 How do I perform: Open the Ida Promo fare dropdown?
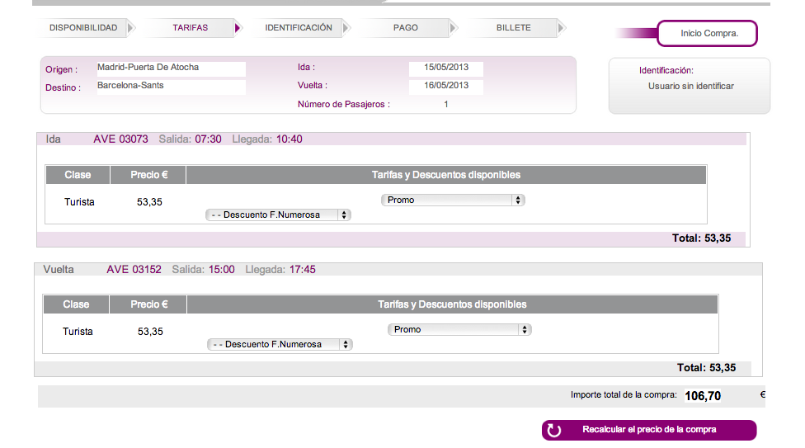(453, 200)
